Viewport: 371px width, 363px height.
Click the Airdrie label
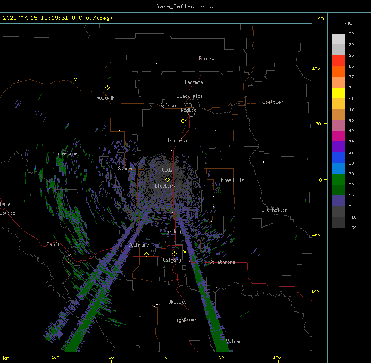pyautogui.click(x=174, y=232)
